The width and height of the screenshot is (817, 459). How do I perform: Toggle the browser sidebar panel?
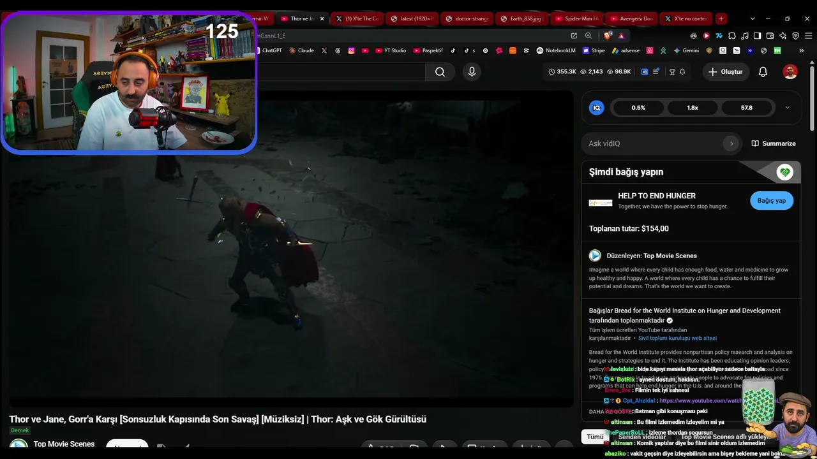coord(757,36)
